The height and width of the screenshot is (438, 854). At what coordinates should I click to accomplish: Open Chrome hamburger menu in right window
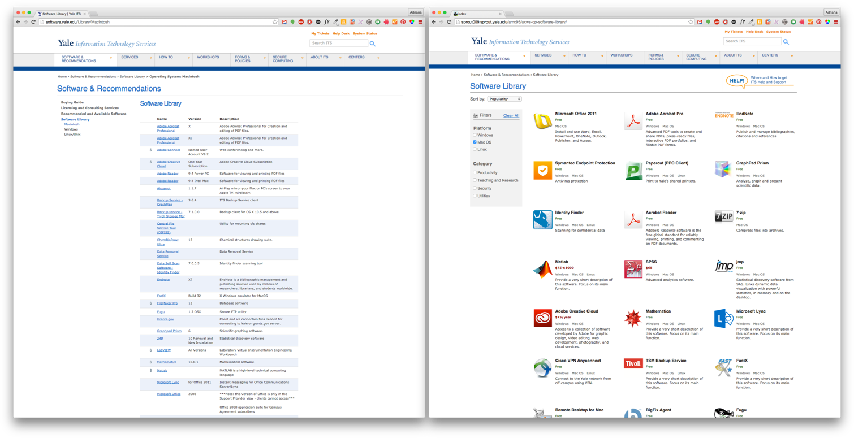point(836,22)
